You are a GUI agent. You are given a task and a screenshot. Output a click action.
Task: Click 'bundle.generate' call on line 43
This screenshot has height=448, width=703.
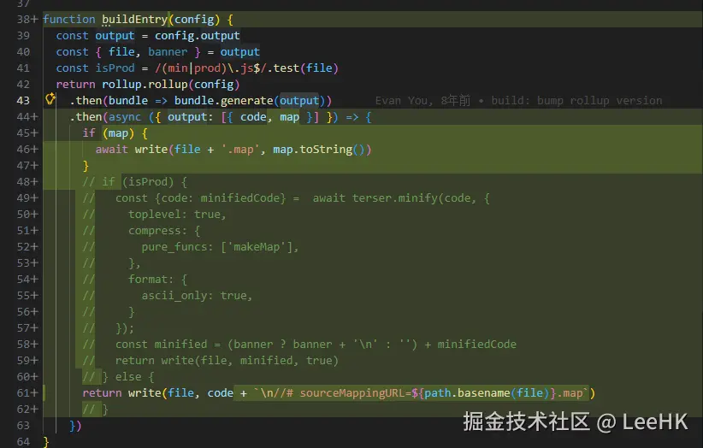(x=224, y=101)
